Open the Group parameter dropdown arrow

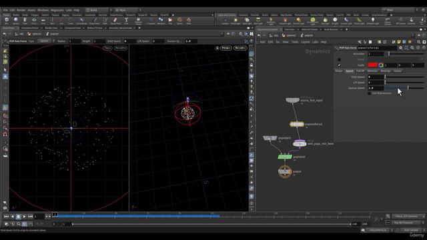coord(422,59)
